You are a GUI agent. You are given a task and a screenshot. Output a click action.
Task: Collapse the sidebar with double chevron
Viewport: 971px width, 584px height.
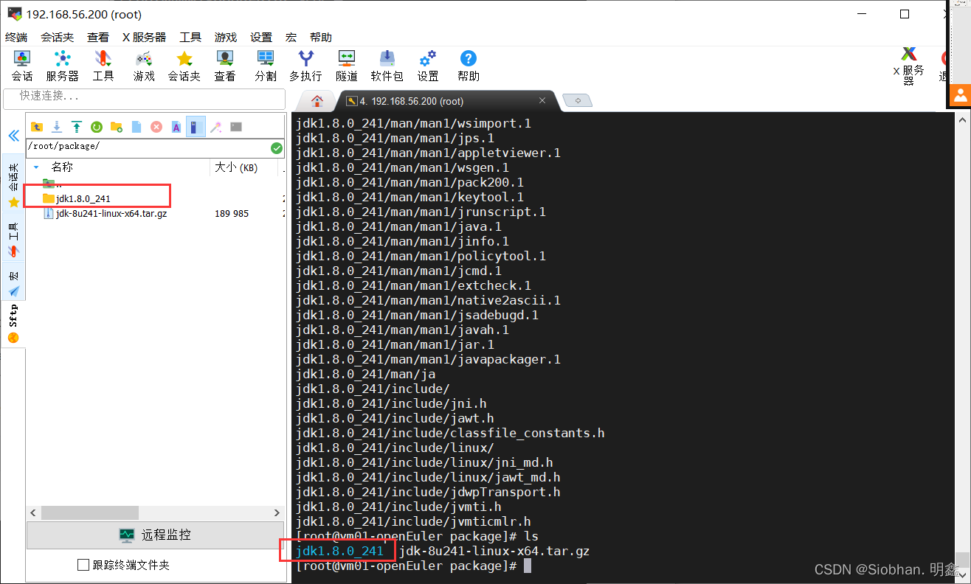(13, 136)
